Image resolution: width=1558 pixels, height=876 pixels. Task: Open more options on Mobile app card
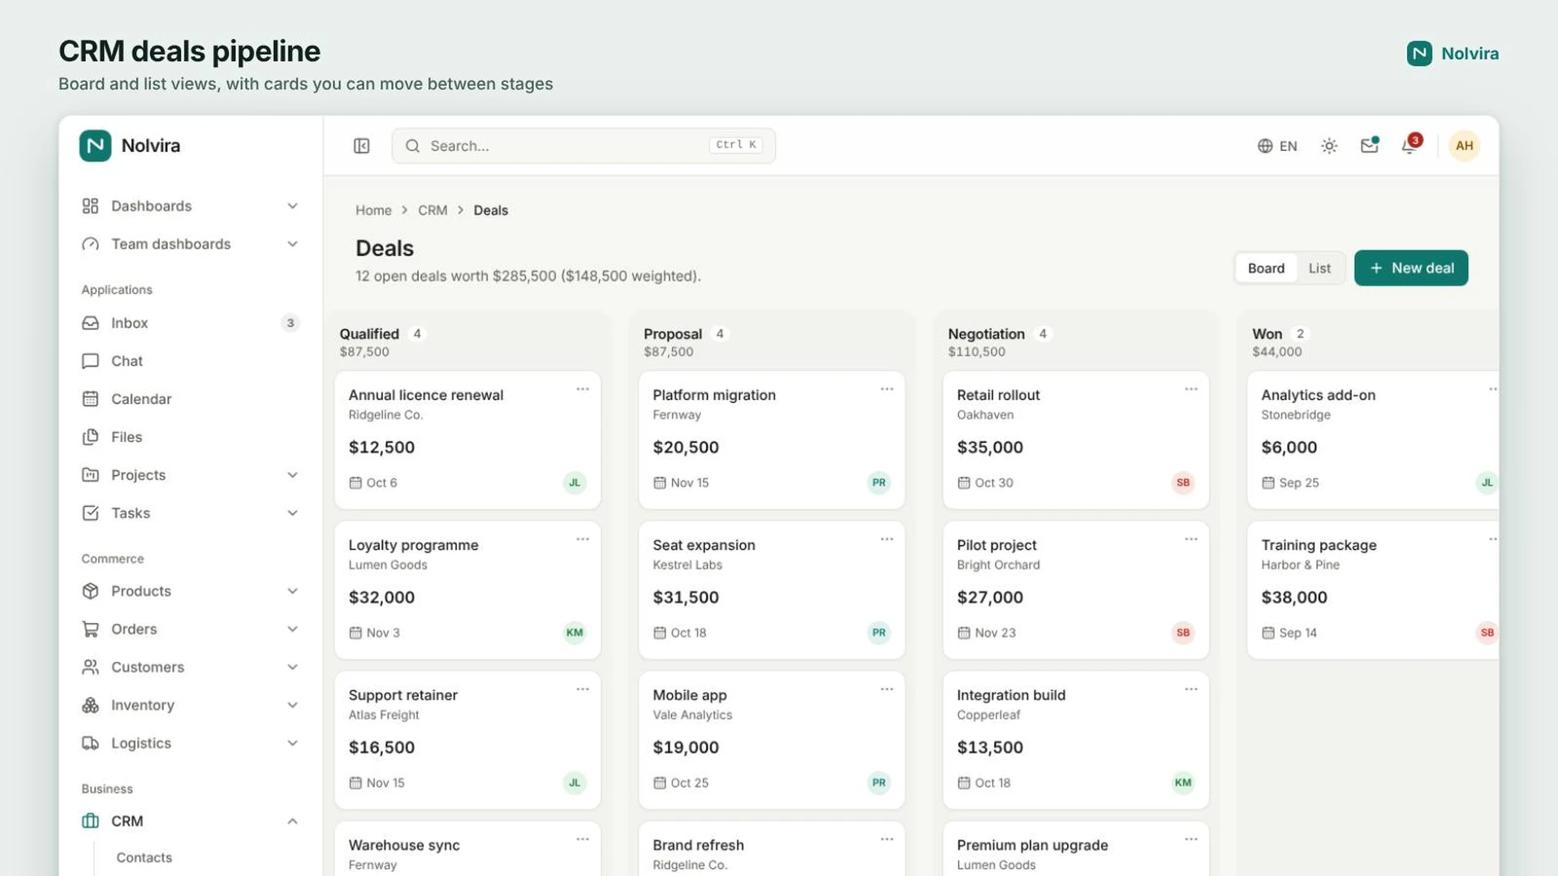[x=887, y=689]
